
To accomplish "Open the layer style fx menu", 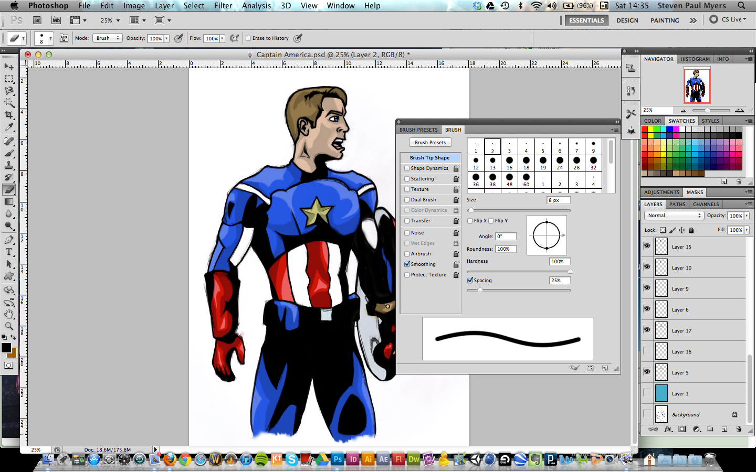I will [668, 429].
